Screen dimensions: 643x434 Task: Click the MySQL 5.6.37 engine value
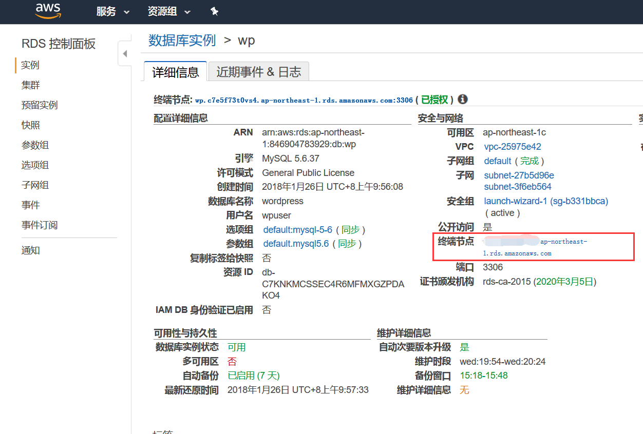pos(291,159)
